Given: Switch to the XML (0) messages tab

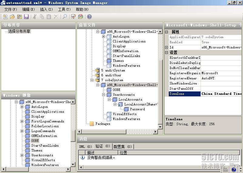Looking at the screenshot, I should 85,147.
